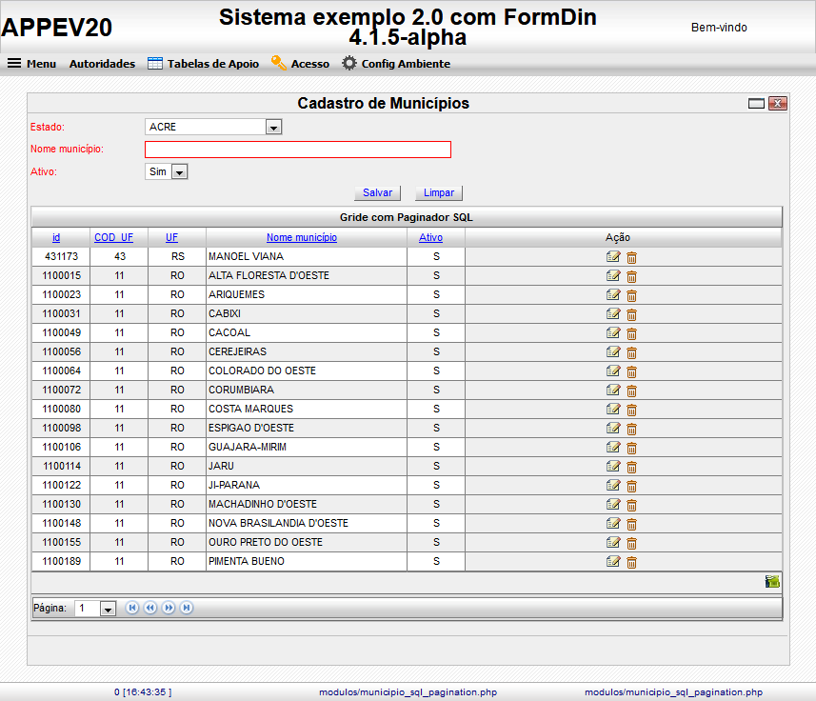Image resolution: width=816 pixels, height=701 pixels.
Task: Open Config Ambiente via the gear icon
Action: [348, 64]
